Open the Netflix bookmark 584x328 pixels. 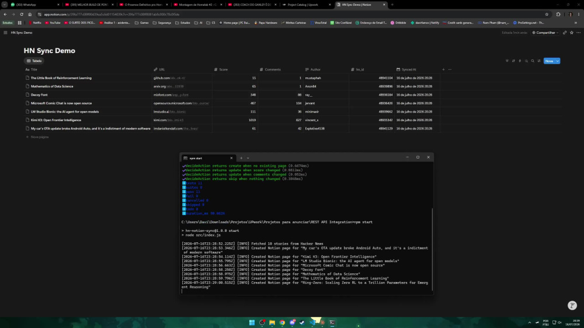click(x=35, y=23)
